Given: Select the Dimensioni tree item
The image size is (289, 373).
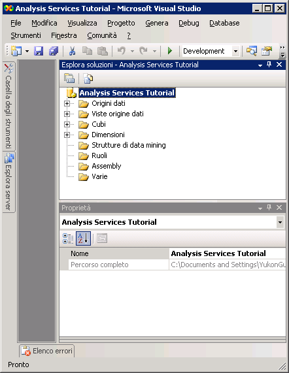Looking at the screenshot, I should pos(108,135).
